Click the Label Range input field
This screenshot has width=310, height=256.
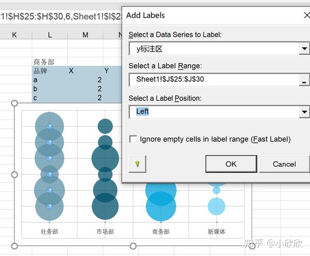tap(214, 80)
